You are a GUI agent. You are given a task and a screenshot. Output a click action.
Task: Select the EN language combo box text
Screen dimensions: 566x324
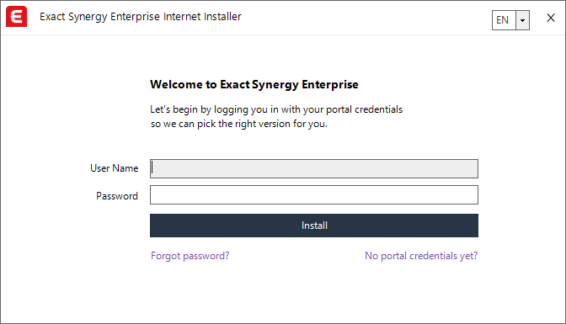pyautogui.click(x=503, y=20)
